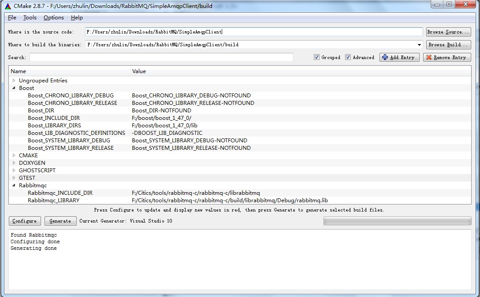Click value Boost_SYSTEM_LIBRARY_DEBUG-NOTFOUND
480x297 pixels.
(190, 141)
